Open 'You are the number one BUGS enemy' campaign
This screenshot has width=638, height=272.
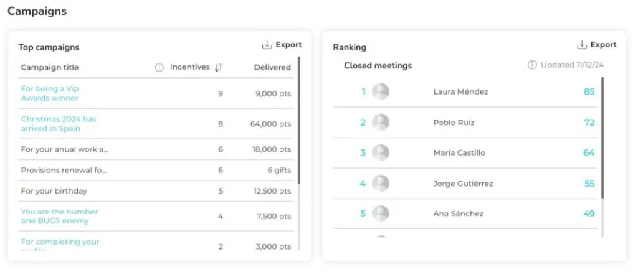(59, 216)
